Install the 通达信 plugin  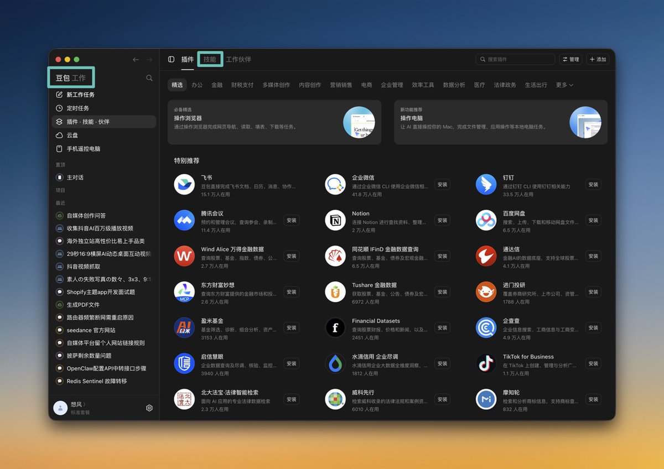click(x=593, y=256)
